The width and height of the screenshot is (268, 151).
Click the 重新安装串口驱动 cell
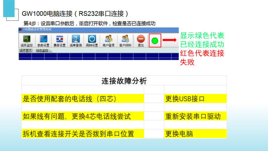[x=195, y=116]
